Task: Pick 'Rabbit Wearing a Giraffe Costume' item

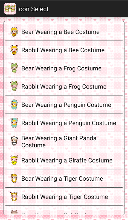Action: 64,160
